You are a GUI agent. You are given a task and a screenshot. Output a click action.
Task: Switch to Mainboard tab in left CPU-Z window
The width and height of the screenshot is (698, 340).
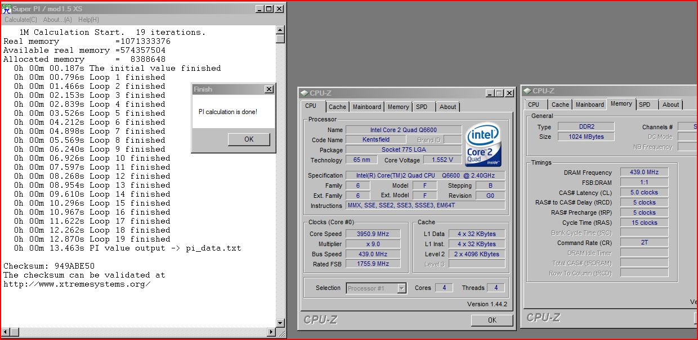tap(366, 107)
